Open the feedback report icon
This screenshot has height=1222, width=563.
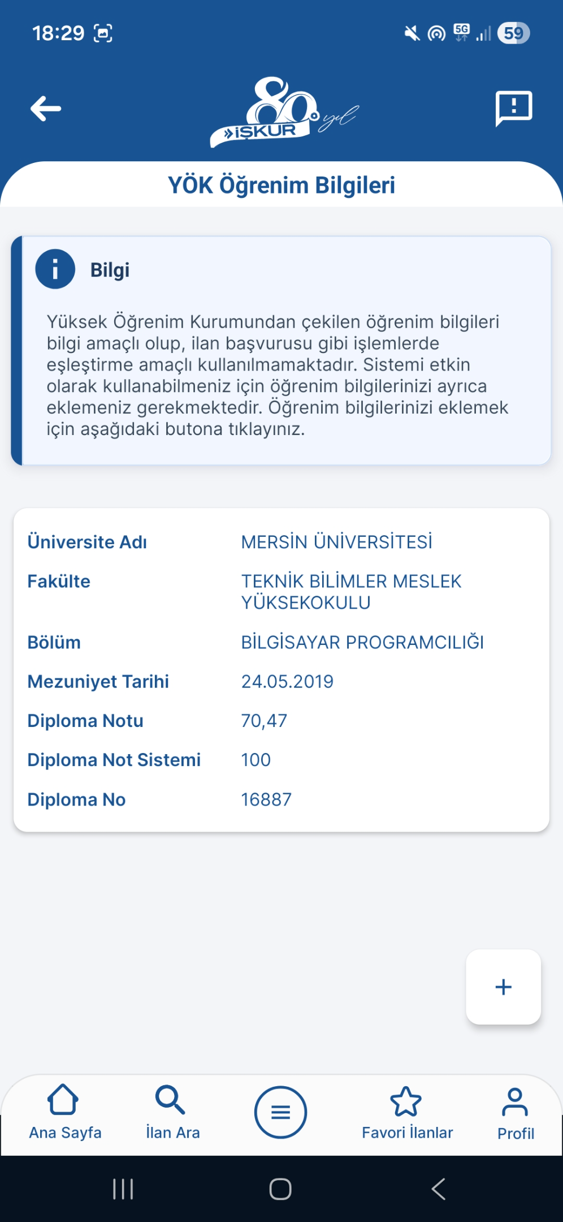point(514,108)
